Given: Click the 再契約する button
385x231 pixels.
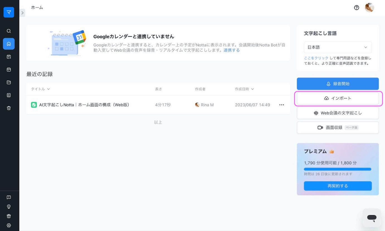Looking at the screenshot, I should click(338, 186).
